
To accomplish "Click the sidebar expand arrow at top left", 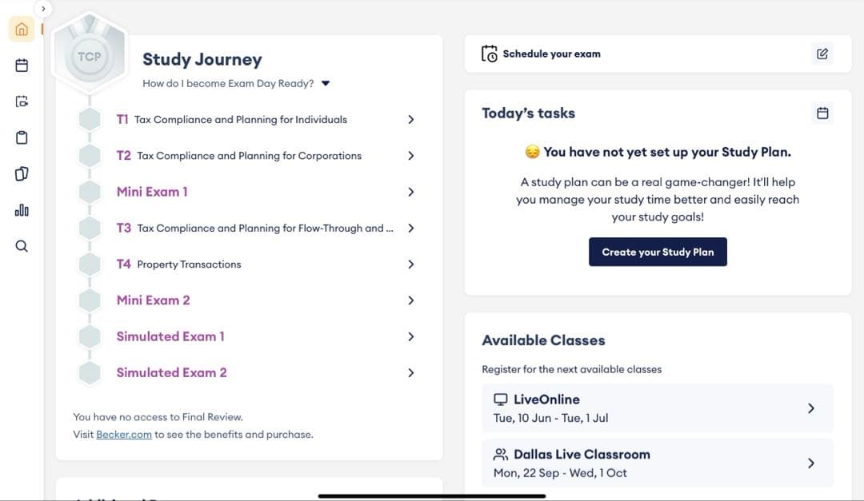I will click(44, 8).
